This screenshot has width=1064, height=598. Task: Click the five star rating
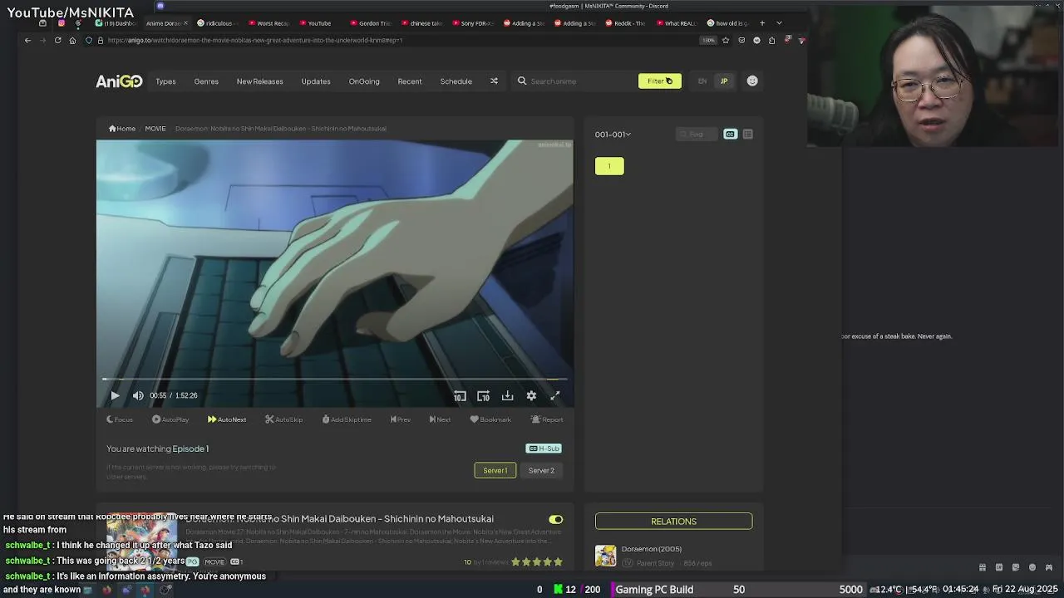point(536,562)
